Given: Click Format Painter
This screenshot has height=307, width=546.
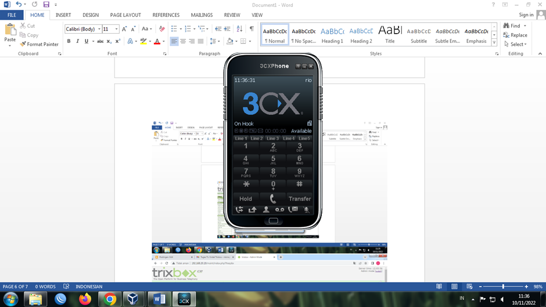Looking at the screenshot, I should [x=39, y=44].
